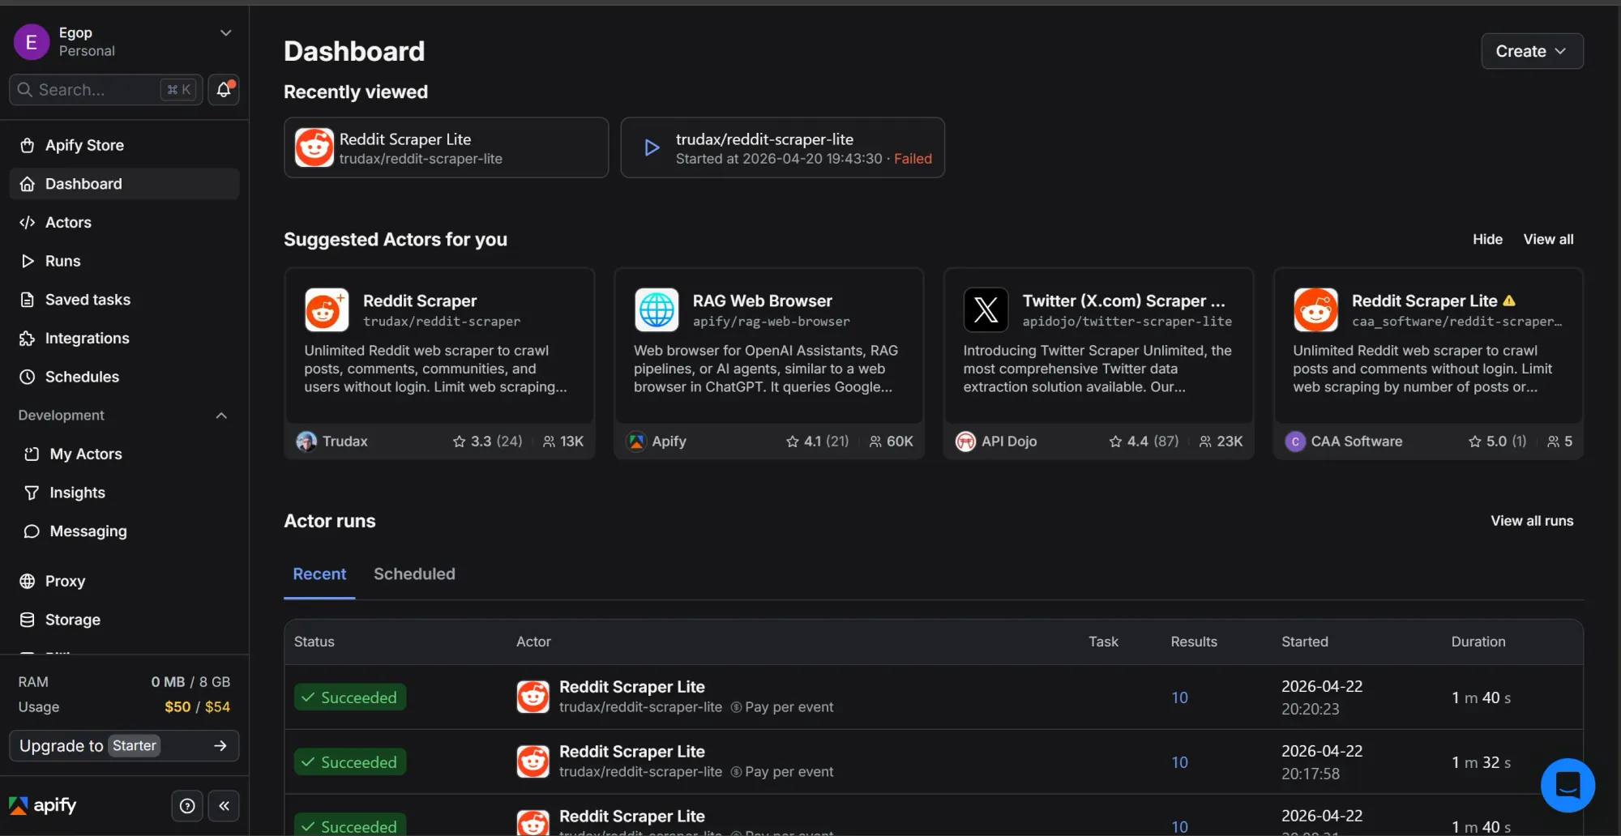Expand the Egop account switcher chevron
This screenshot has width=1621, height=836.
pyautogui.click(x=225, y=33)
